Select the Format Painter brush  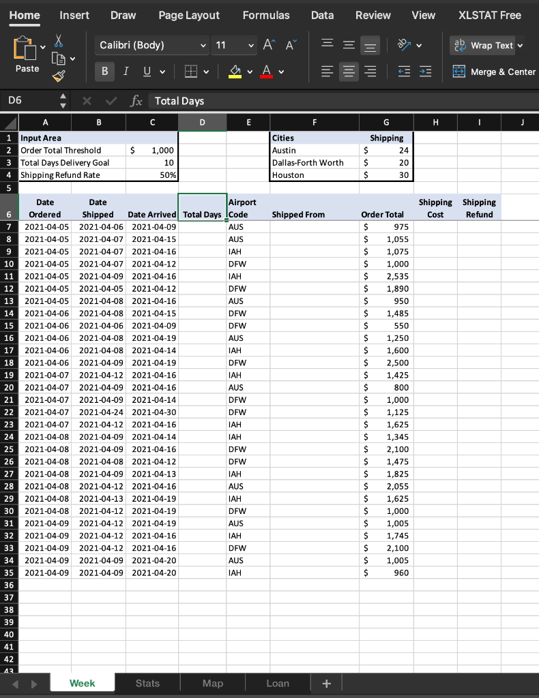pos(59,76)
